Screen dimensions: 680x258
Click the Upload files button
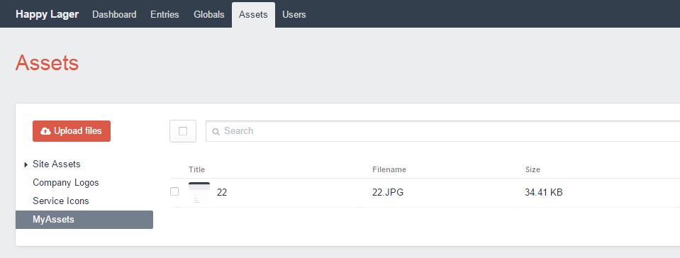point(72,131)
